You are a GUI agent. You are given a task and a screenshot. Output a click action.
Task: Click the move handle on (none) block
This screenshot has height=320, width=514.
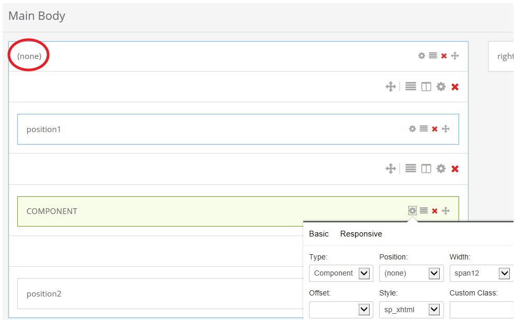click(455, 56)
